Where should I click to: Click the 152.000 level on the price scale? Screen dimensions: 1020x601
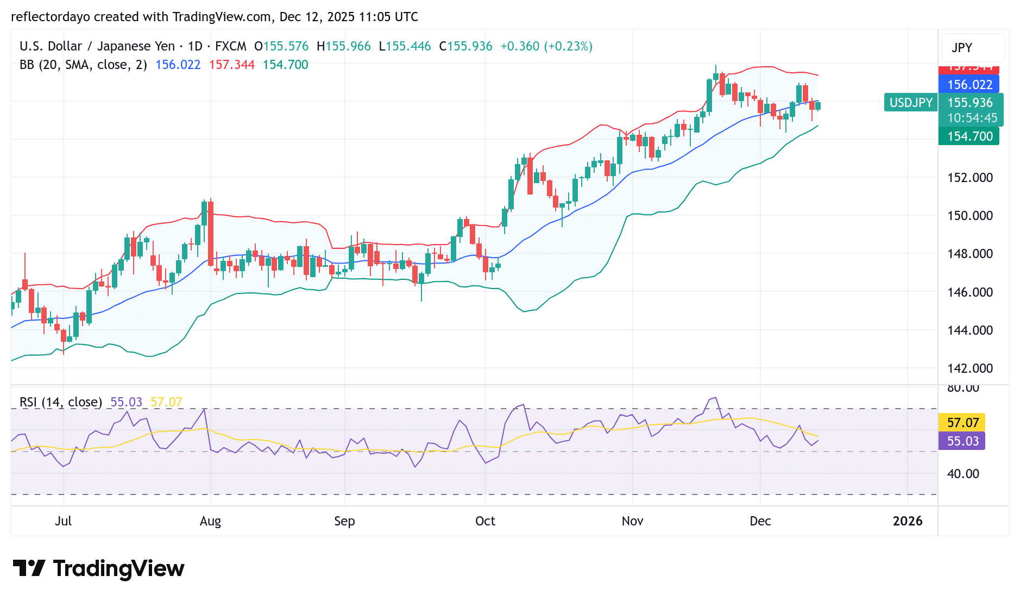[x=972, y=178]
